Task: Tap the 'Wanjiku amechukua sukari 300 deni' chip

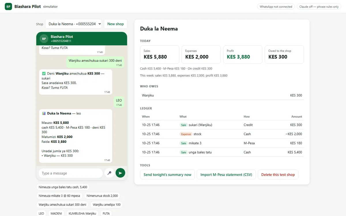Action: pyautogui.click(x=62, y=205)
